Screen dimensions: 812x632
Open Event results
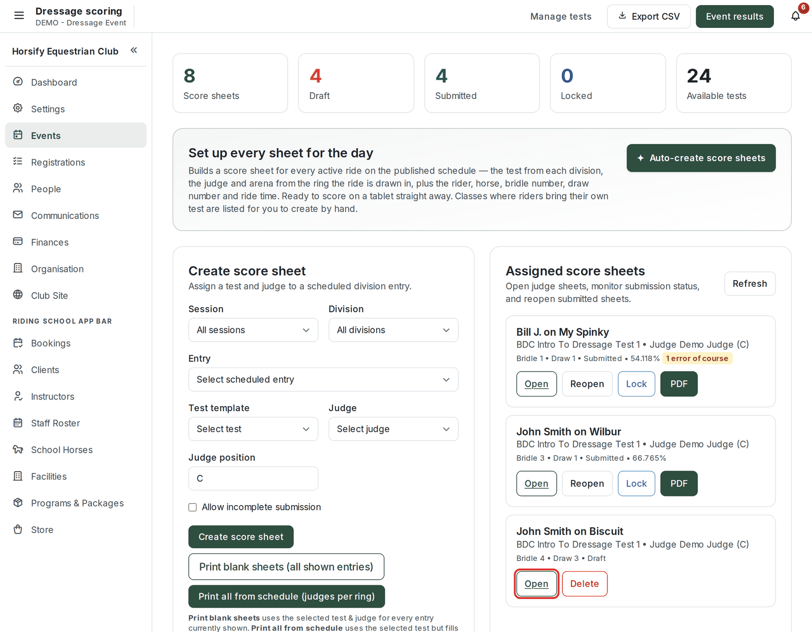click(x=734, y=16)
